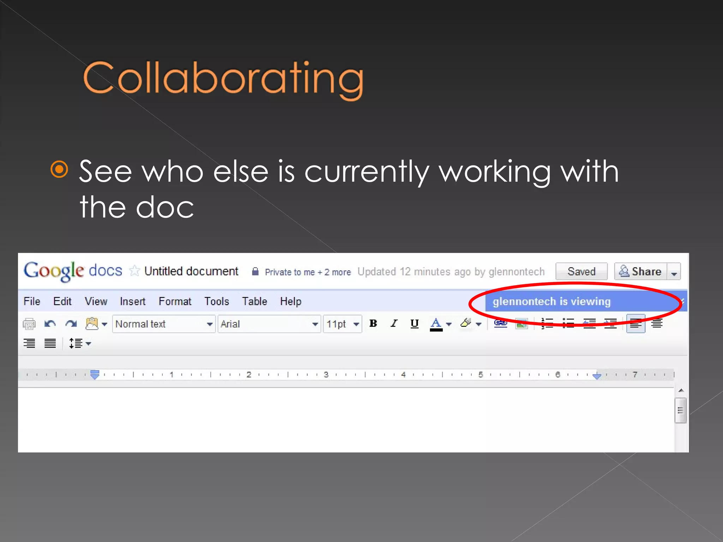Open the Arial font dropdown

tap(269, 324)
